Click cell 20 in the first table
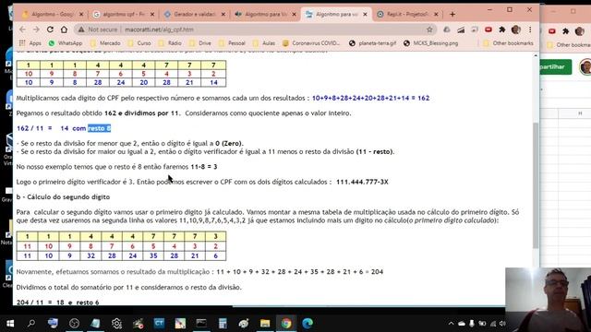Viewport: 591px width, 332px height. coord(144,82)
